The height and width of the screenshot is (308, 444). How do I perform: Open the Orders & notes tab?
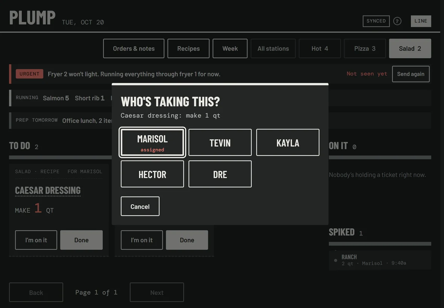click(134, 48)
